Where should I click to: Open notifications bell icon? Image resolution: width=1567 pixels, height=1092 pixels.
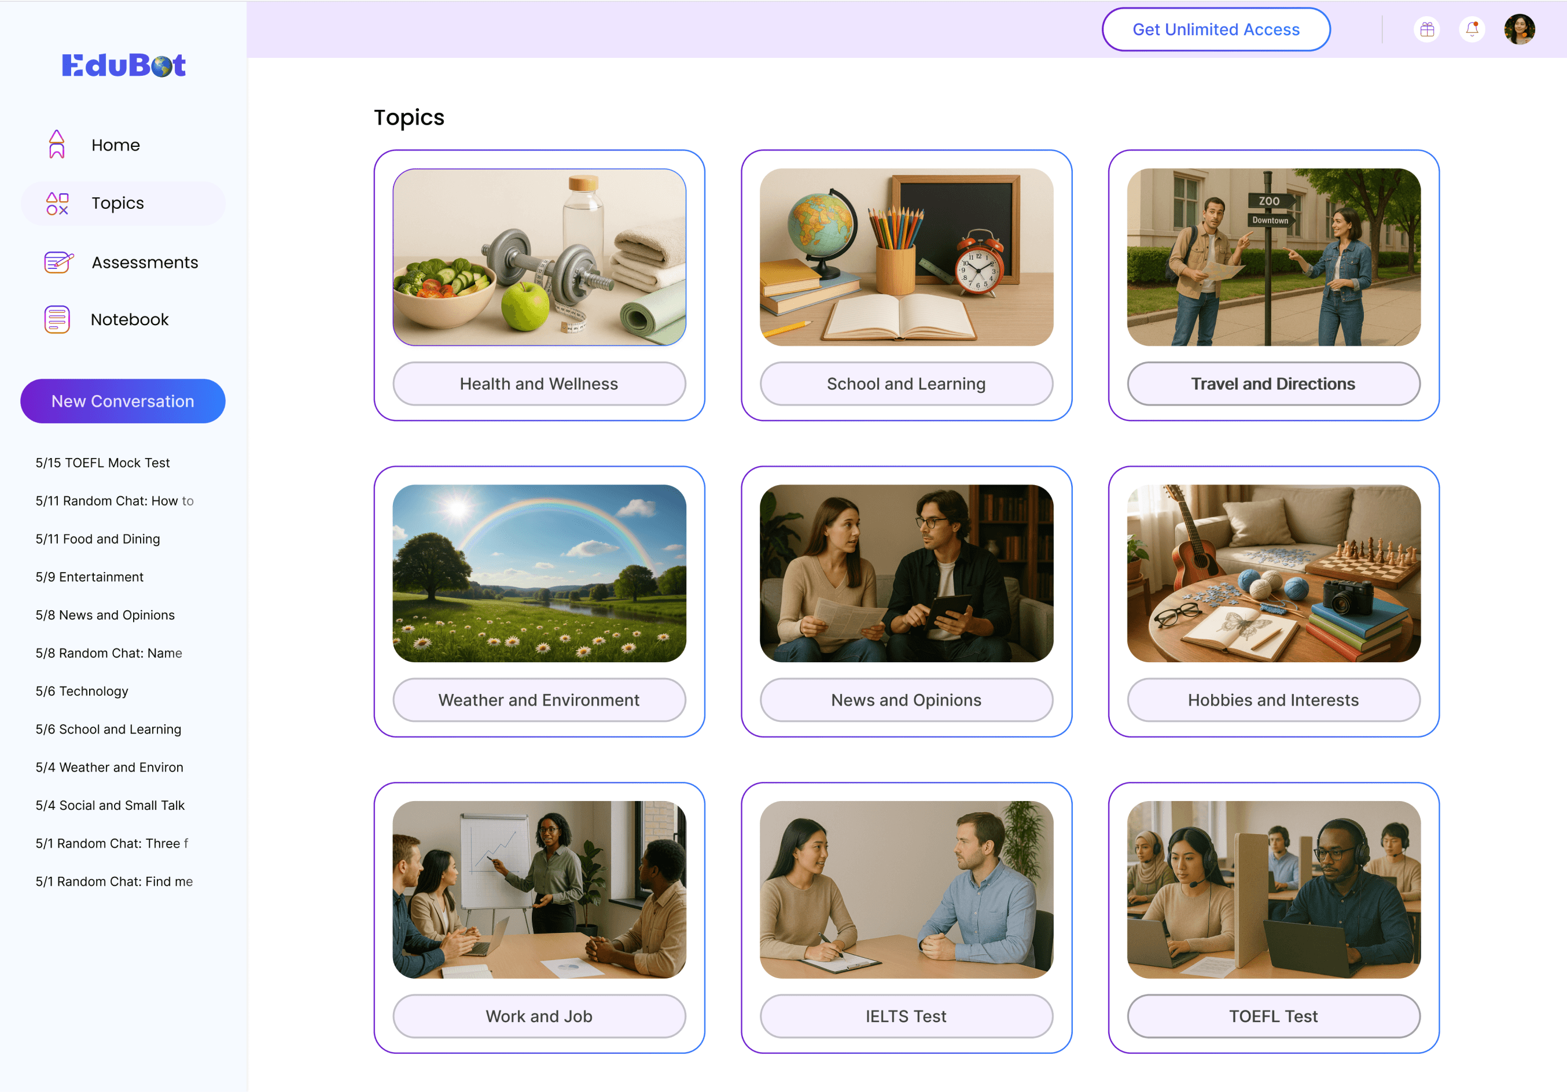pyautogui.click(x=1472, y=29)
